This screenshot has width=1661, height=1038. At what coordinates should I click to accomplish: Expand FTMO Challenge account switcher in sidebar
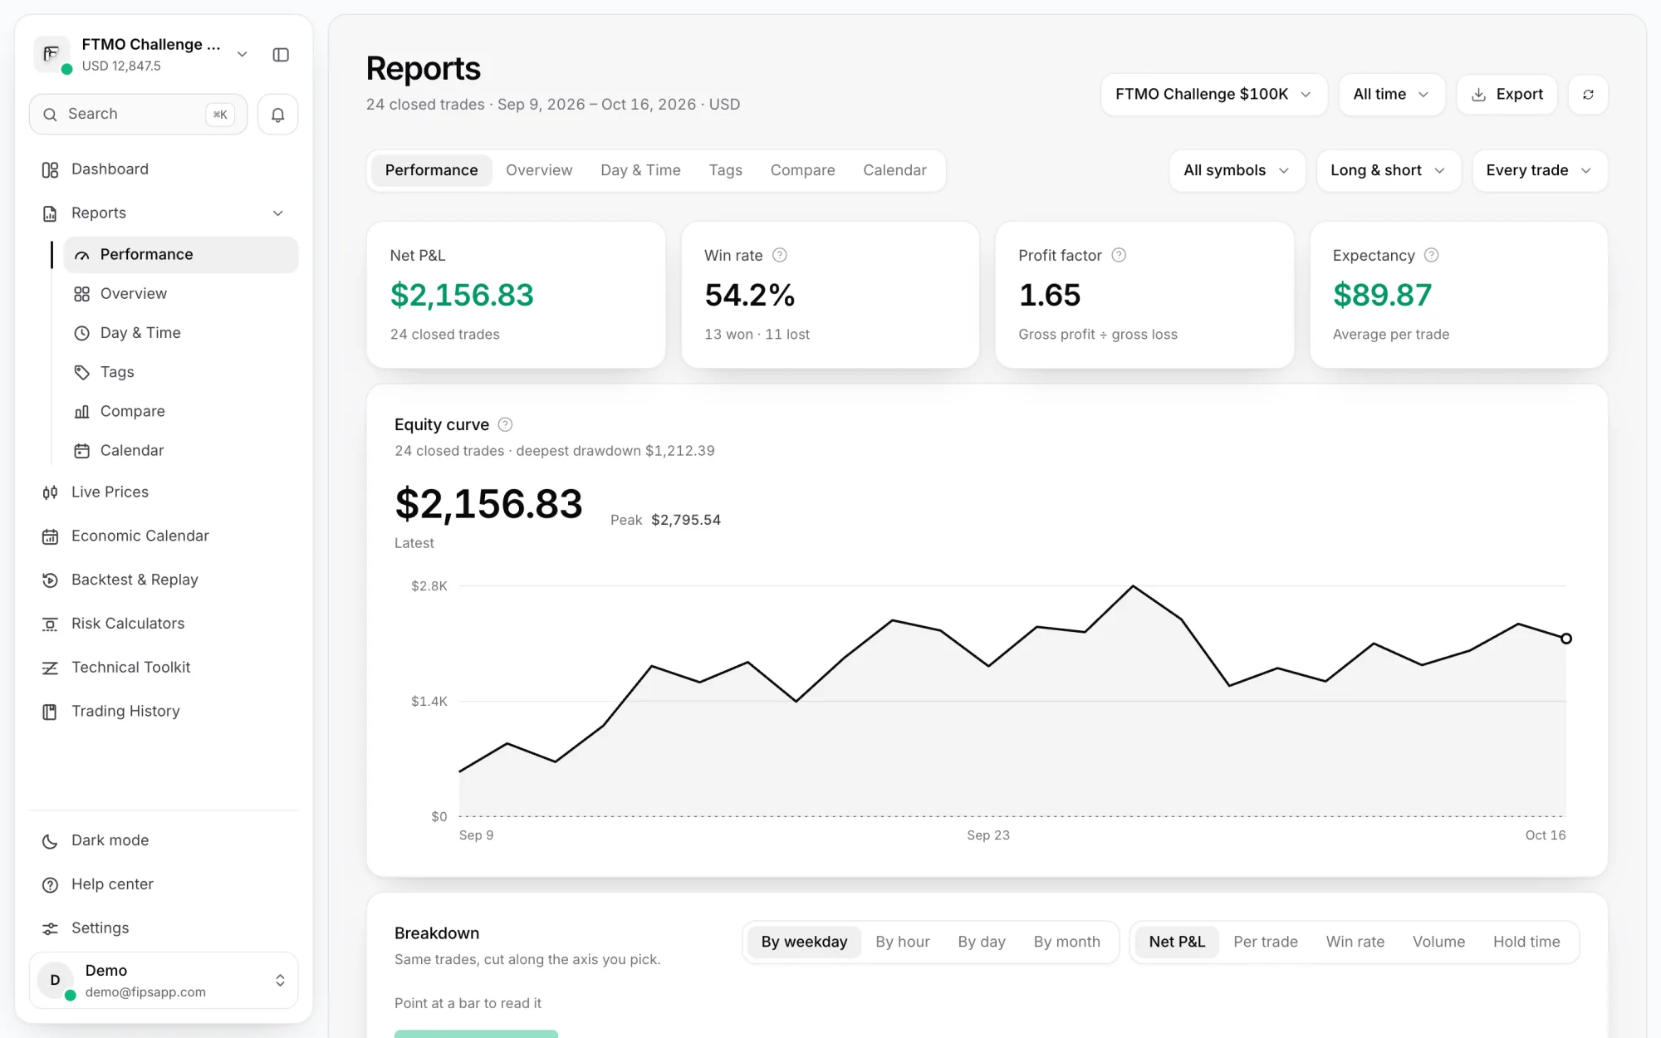(x=141, y=55)
